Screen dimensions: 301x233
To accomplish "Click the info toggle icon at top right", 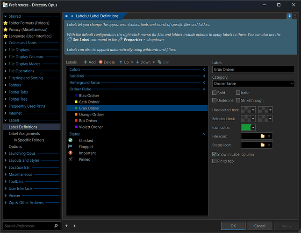I will 289,16.
